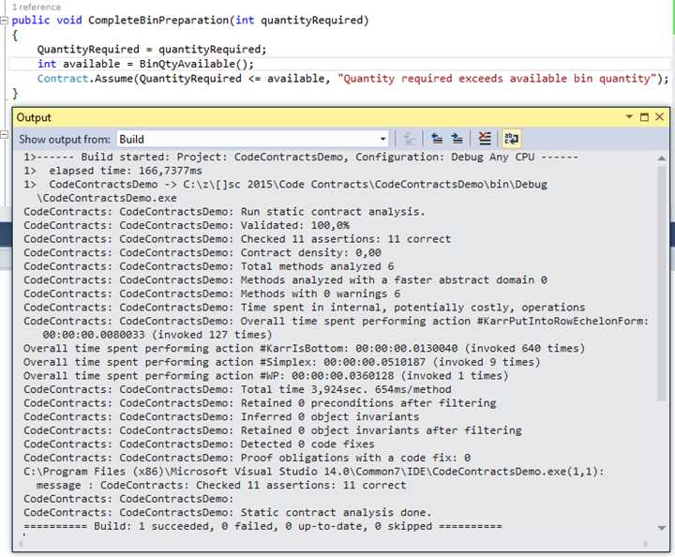The width and height of the screenshot is (675, 557).
Task: Click the Output scrollbar up arrow
Action: coord(662,158)
